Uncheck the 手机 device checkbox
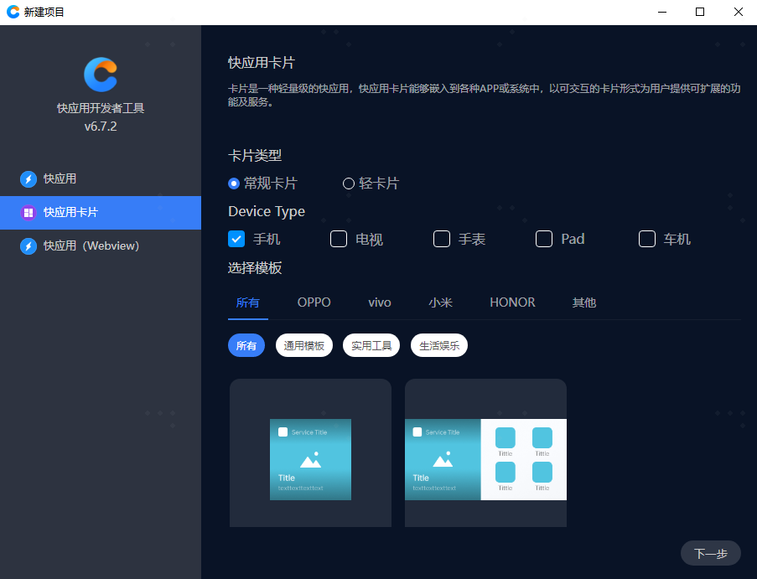Viewport: 757px width, 579px height. point(236,239)
